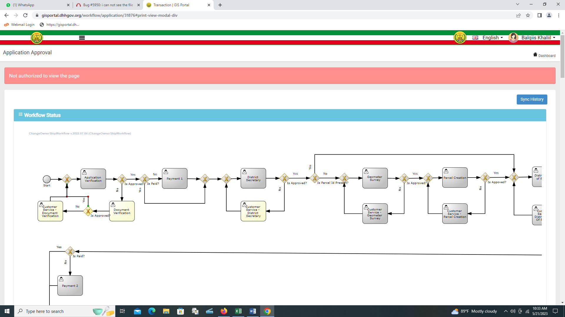Click the Dashboard home icon
The height and width of the screenshot is (317, 565).
pyautogui.click(x=535, y=55)
